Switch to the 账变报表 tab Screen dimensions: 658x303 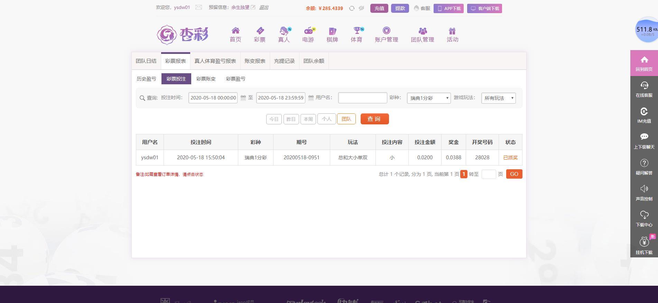255,61
